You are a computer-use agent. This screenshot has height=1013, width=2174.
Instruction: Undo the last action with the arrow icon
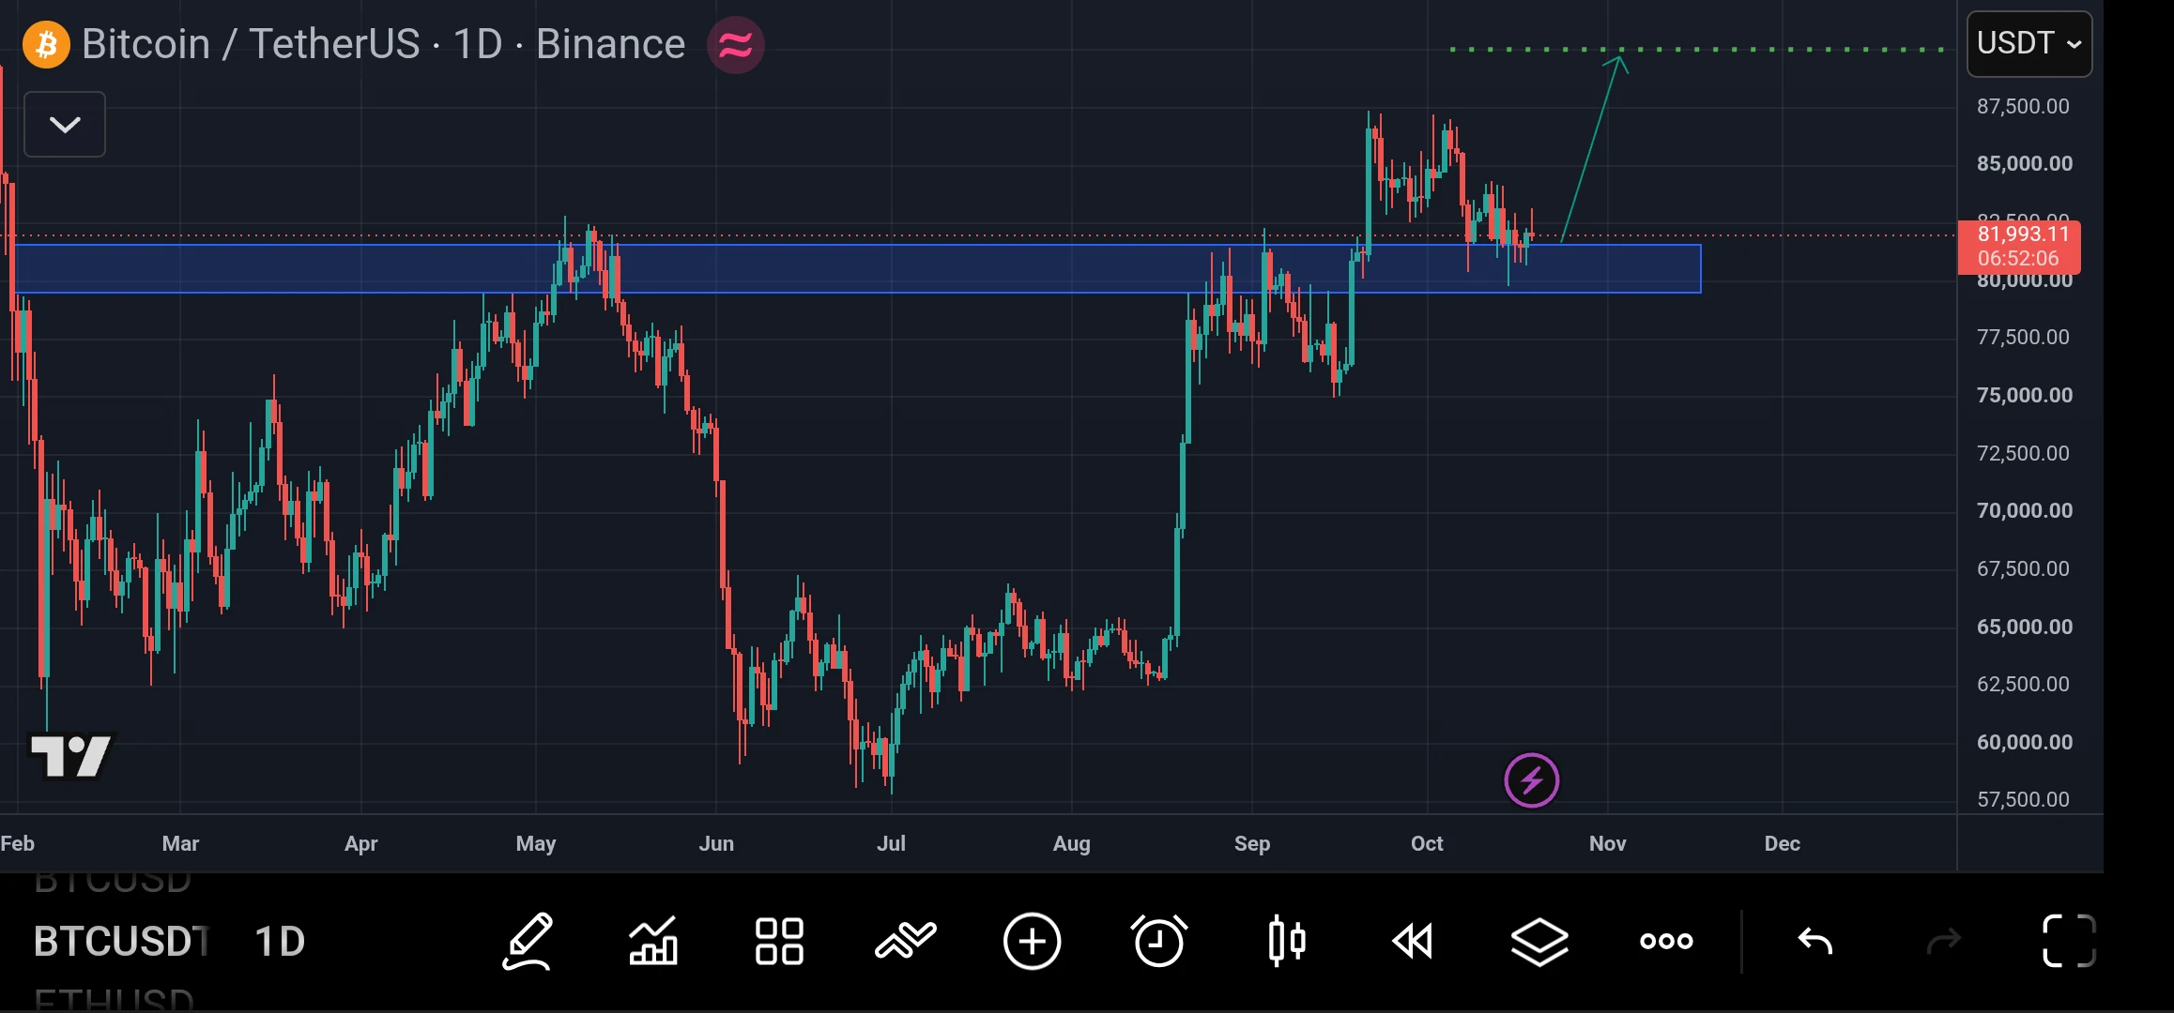(x=1814, y=941)
